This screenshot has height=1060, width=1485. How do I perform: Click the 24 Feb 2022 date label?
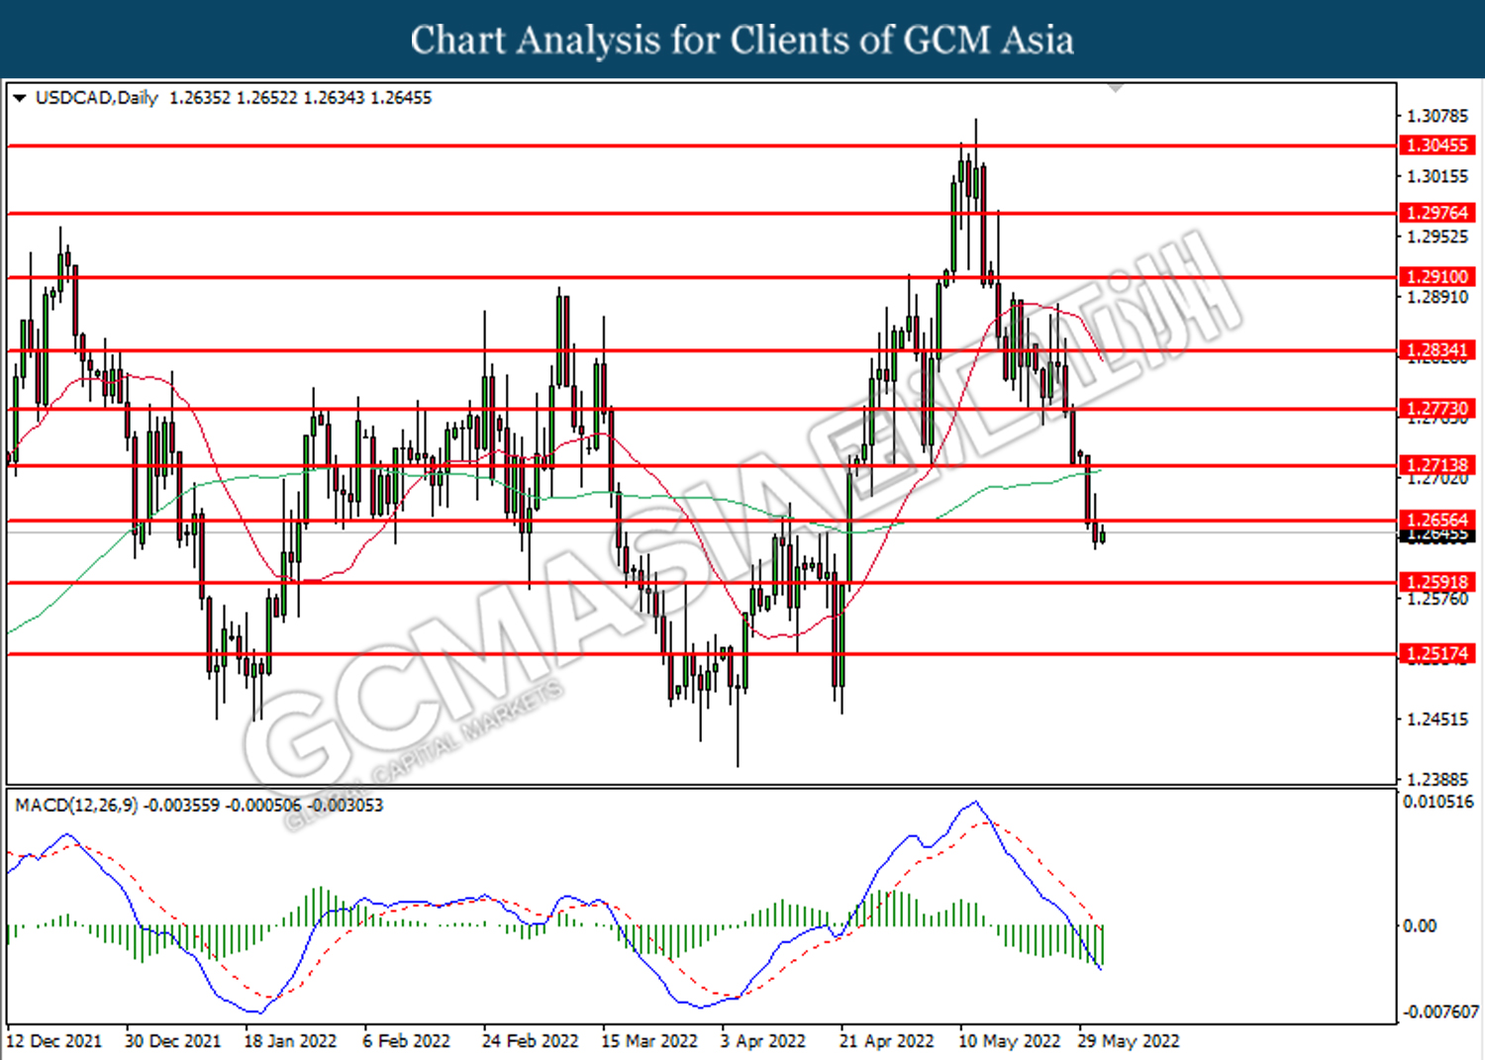tap(531, 1041)
